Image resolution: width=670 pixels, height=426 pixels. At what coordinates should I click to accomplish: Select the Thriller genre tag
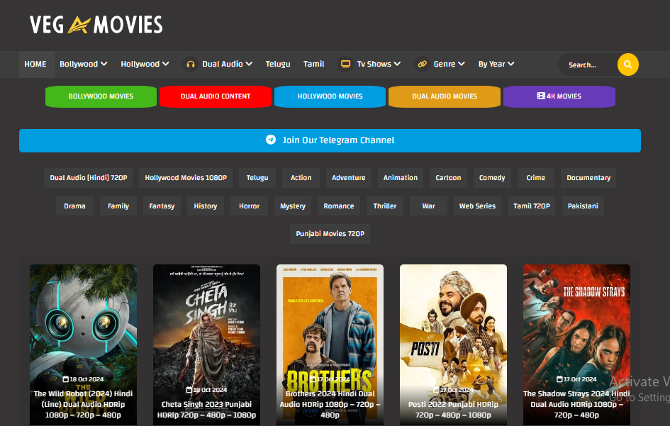coord(385,206)
